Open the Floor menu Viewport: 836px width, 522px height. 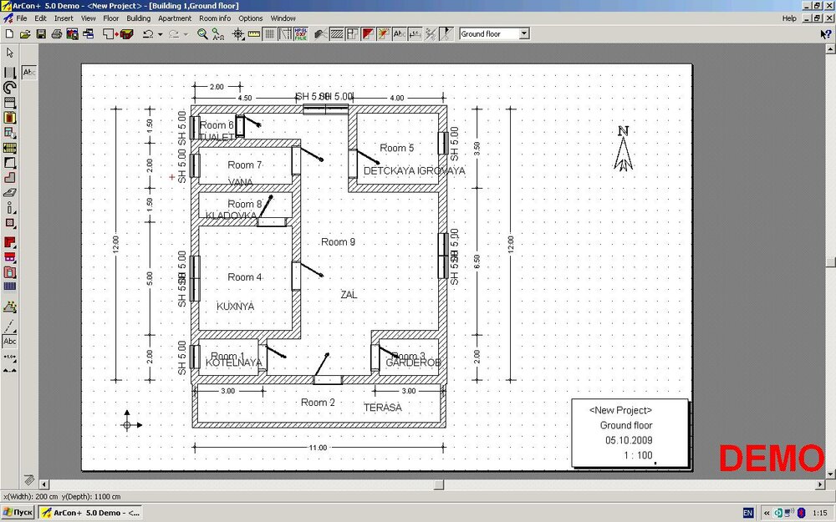click(x=111, y=18)
